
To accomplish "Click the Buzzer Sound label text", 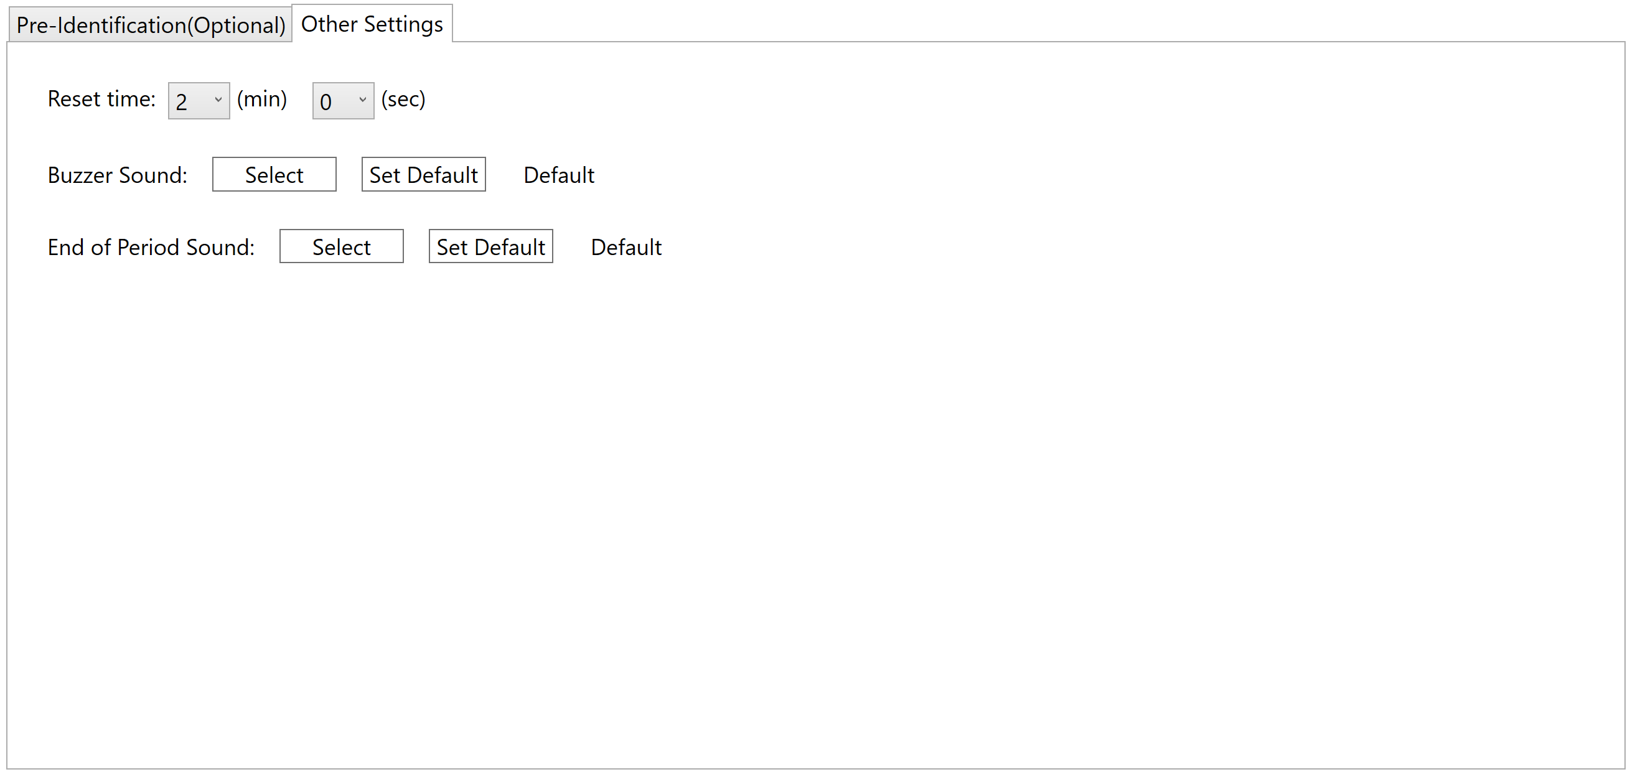I will 118,175.
